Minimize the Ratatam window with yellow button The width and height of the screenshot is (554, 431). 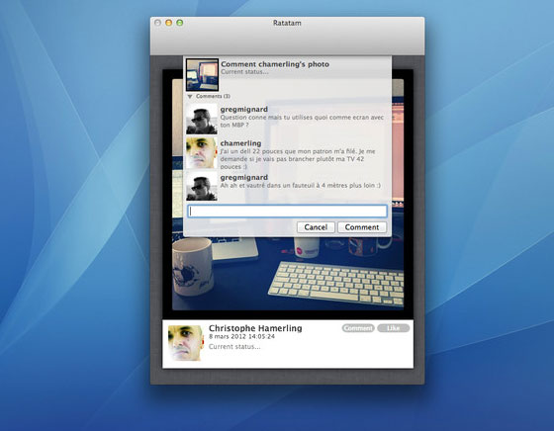pyautogui.click(x=168, y=23)
